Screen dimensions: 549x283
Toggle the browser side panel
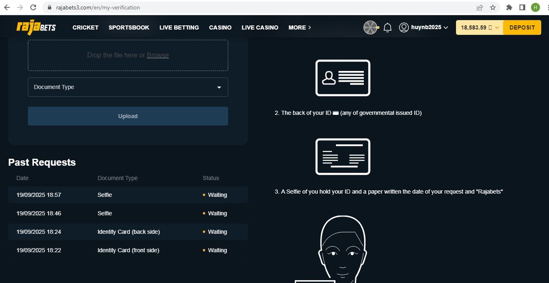[522, 7]
